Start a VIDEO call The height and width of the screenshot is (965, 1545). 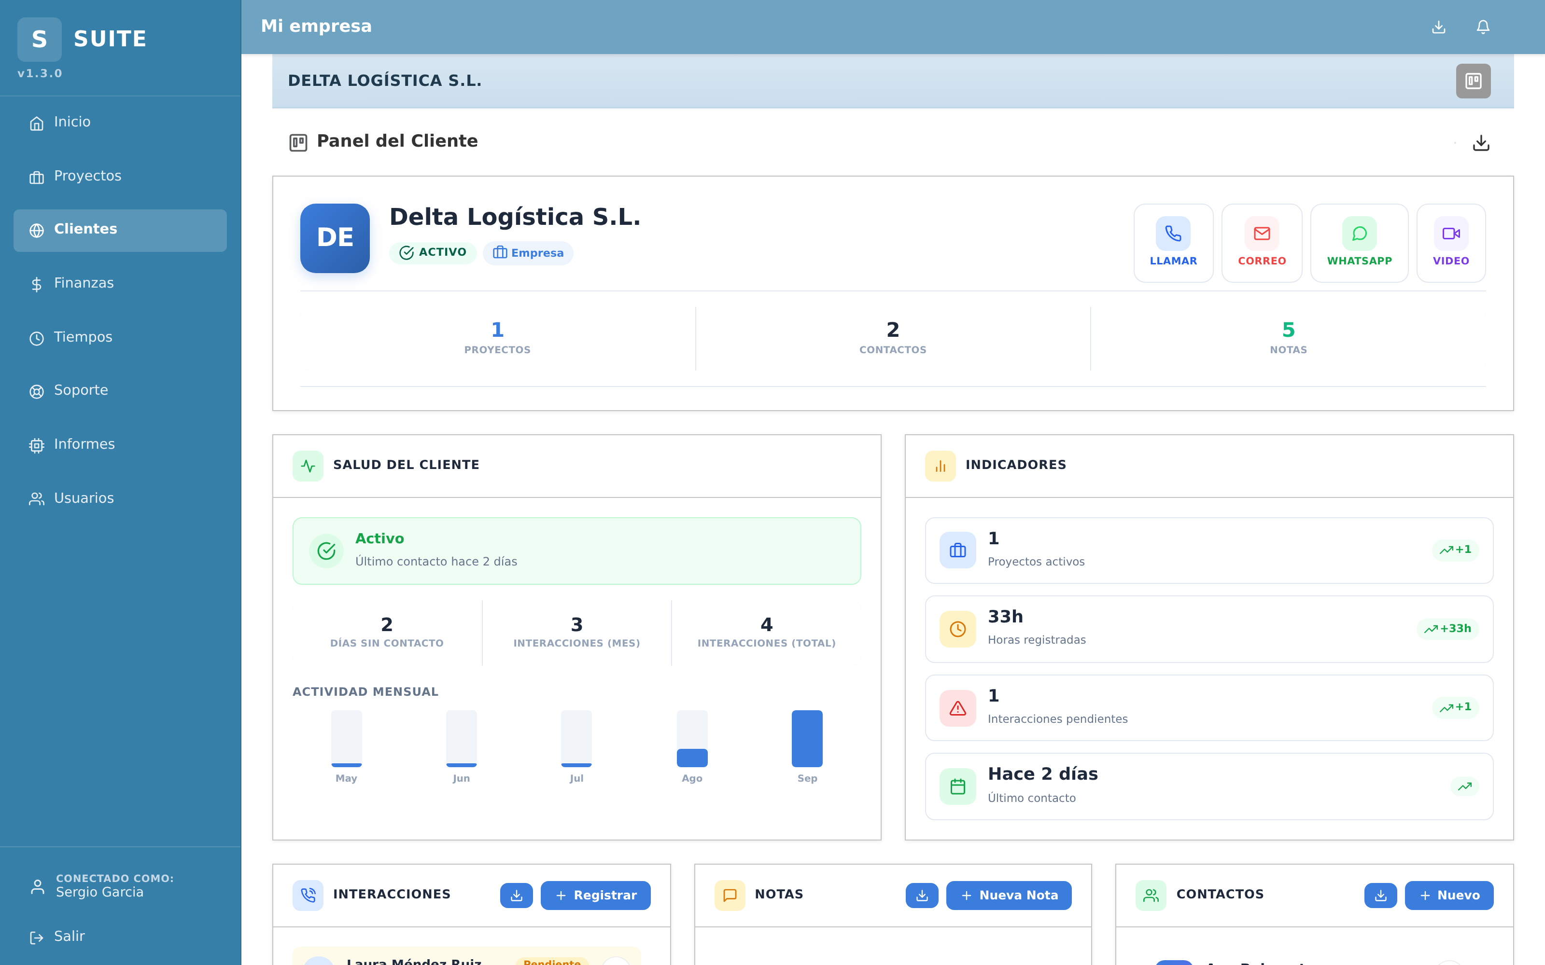coord(1450,243)
